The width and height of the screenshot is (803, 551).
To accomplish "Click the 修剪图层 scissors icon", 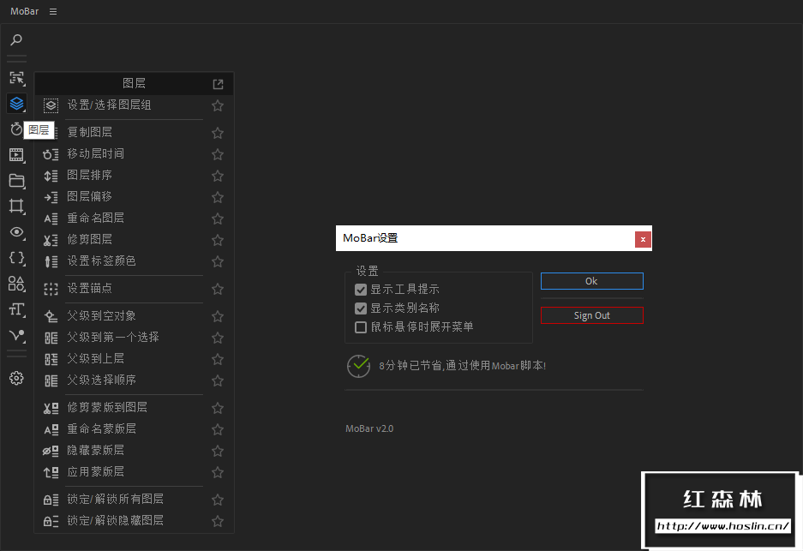I will point(51,240).
